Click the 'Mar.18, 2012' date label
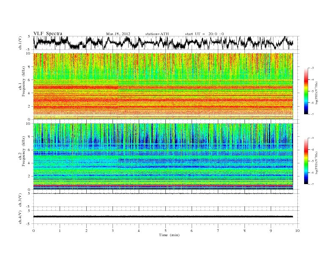Viewport: 335px width, 259px height. pyautogui.click(x=118, y=34)
